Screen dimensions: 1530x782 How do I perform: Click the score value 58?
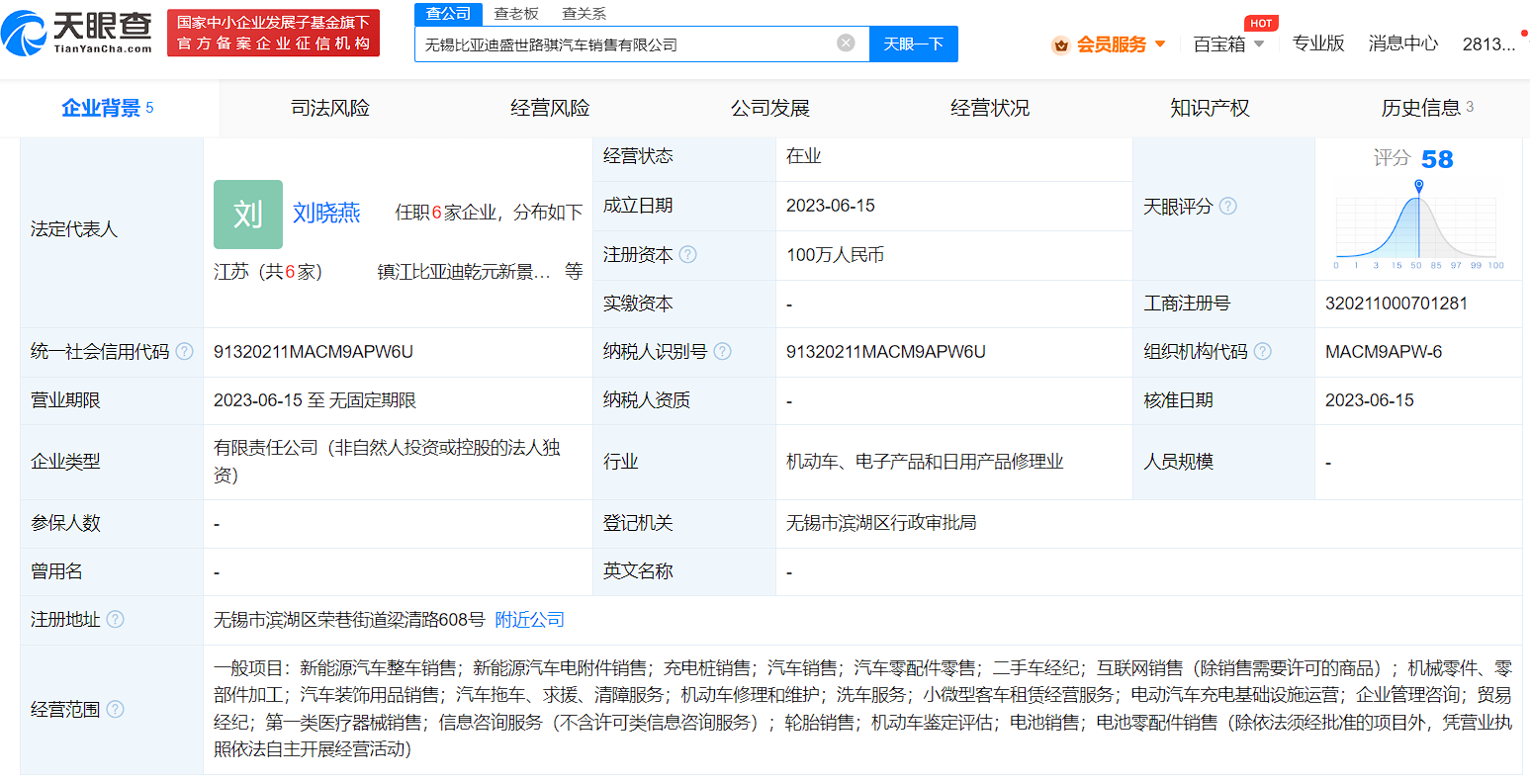click(x=1437, y=159)
